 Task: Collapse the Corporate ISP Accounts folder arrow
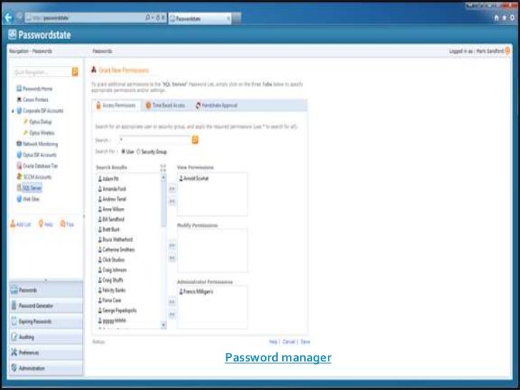[13, 111]
